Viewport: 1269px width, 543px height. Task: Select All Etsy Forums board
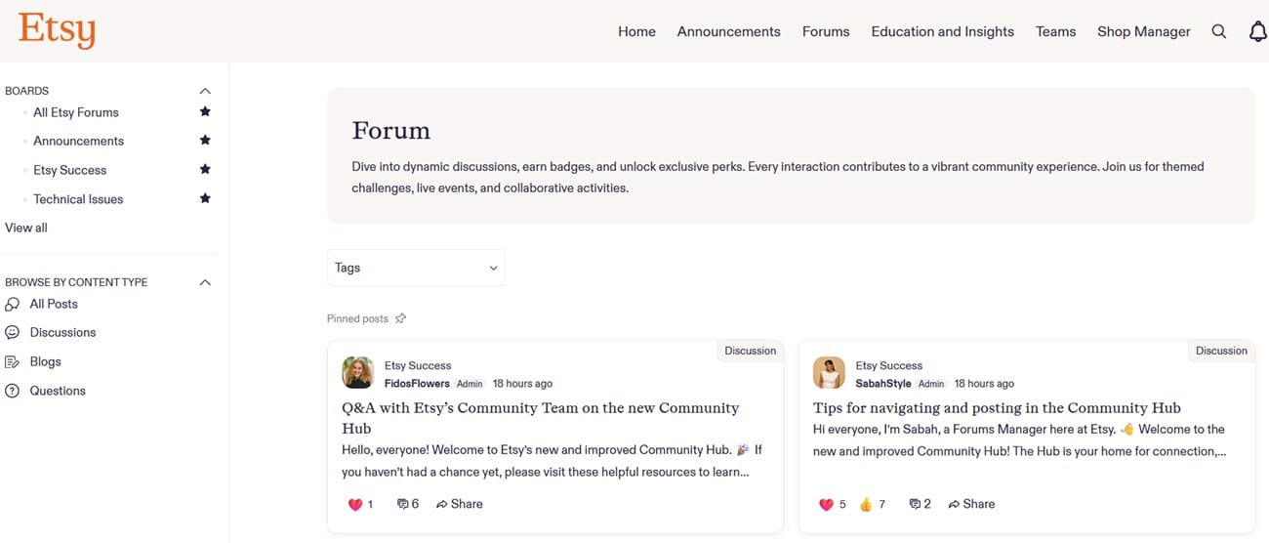click(x=76, y=112)
